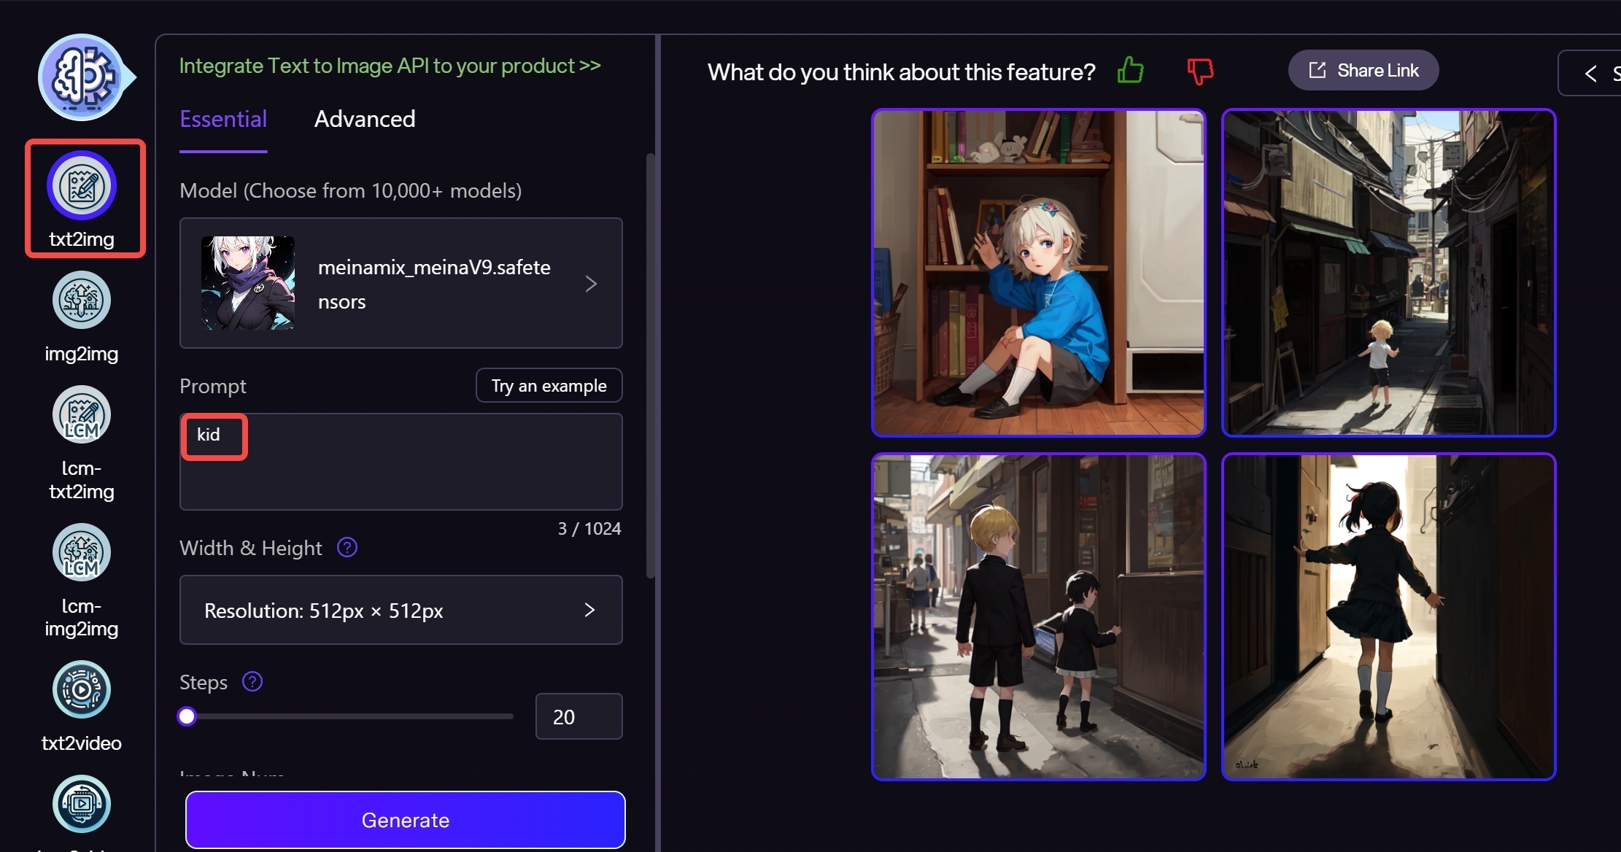Screen dimensions: 1621x852
Task: Give thumbs down feedback
Action: [x=1199, y=71]
